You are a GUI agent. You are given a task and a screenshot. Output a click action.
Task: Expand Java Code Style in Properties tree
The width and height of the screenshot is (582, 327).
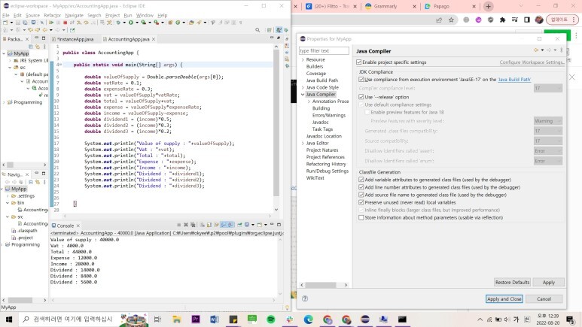(303, 87)
